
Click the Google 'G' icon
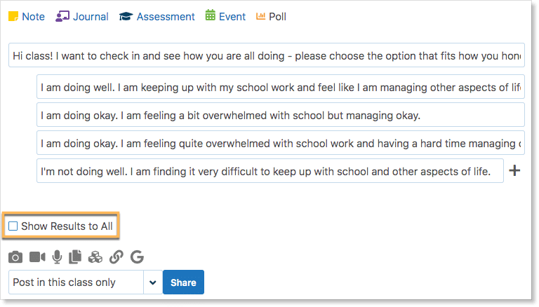coord(137,257)
